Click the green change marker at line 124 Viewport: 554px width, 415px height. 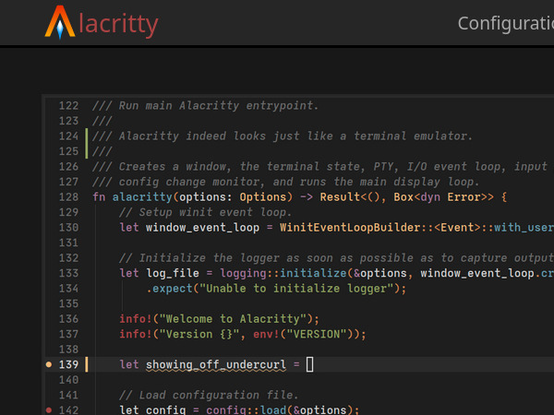point(86,144)
